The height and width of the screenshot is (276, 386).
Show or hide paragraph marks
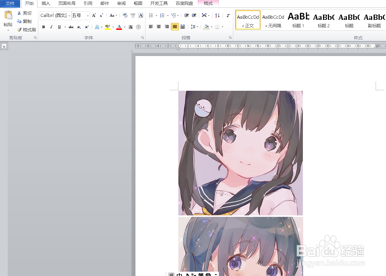(x=228, y=16)
